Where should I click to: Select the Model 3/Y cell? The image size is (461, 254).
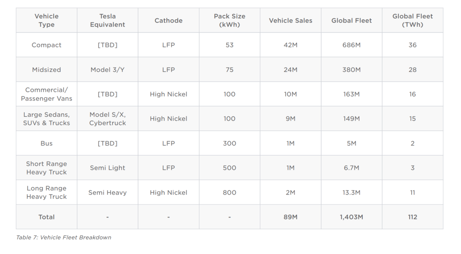point(108,70)
